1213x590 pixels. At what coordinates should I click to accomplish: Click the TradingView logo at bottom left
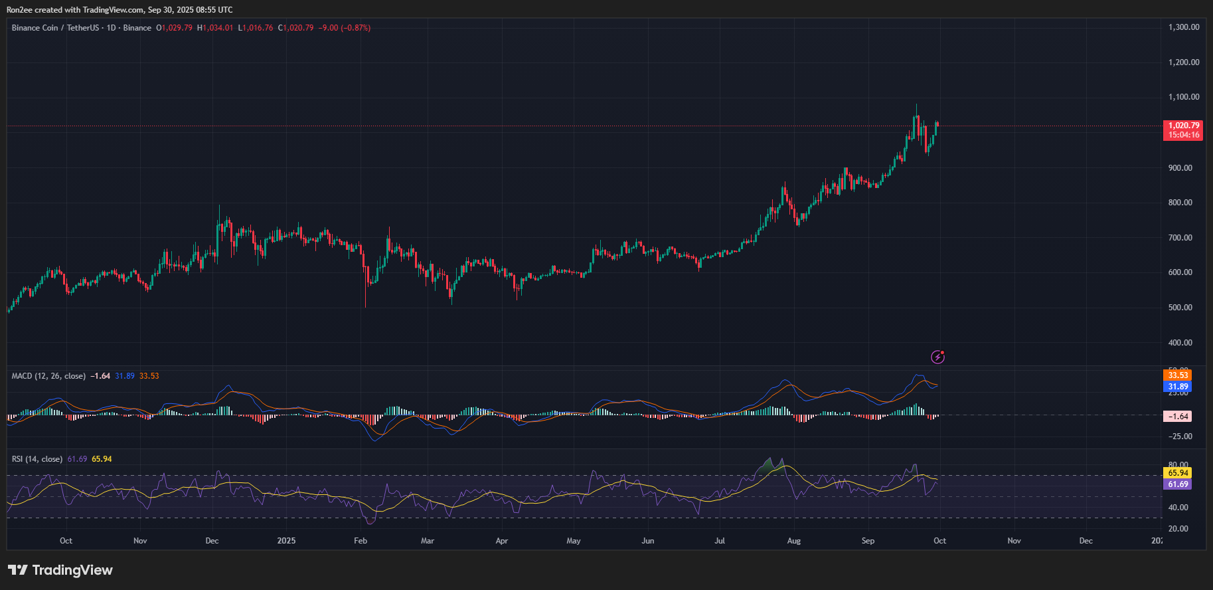[x=60, y=570]
